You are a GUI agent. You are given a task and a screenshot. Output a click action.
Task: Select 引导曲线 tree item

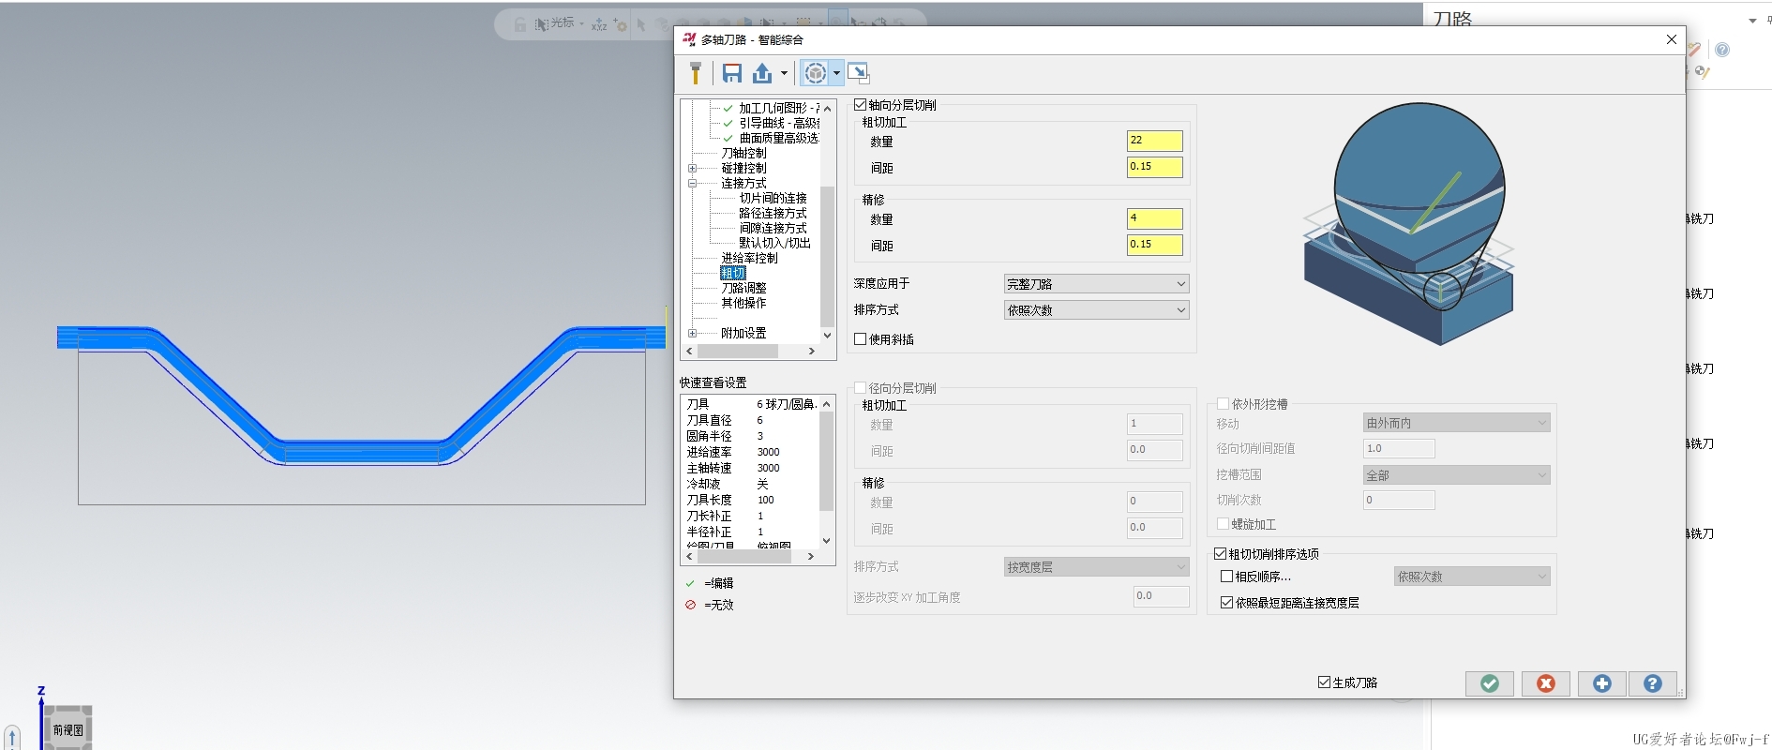(x=778, y=123)
